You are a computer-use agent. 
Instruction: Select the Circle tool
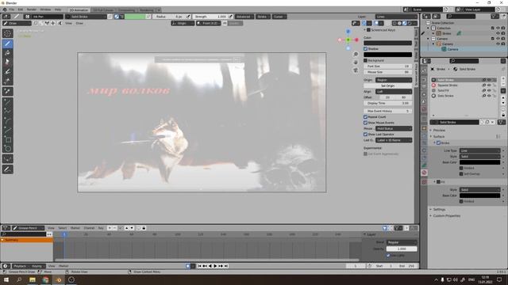[7, 149]
